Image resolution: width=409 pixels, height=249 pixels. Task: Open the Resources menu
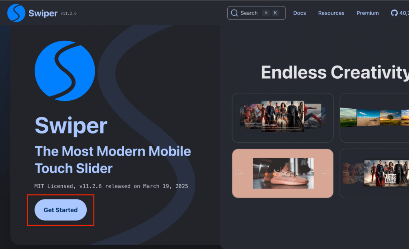coord(331,13)
